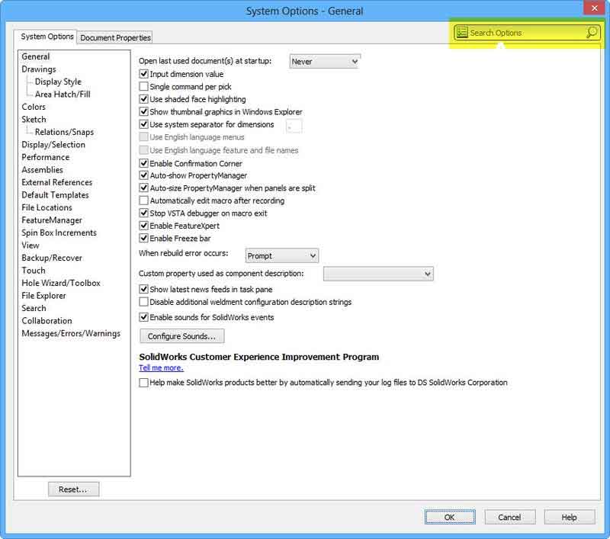This screenshot has height=539, width=610.
Task: Toggle Enable Confirmation Corner checkbox
Action: [143, 163]
